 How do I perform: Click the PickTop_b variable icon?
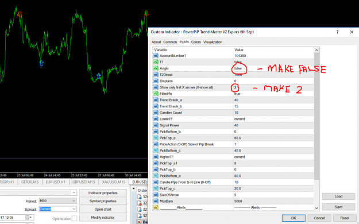click(x=156, y=169)
